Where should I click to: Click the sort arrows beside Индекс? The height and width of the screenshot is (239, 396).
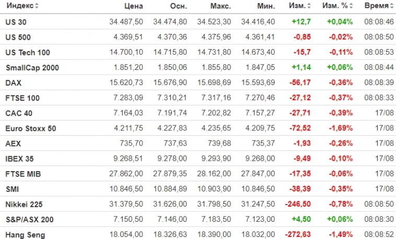pos(37,6)
